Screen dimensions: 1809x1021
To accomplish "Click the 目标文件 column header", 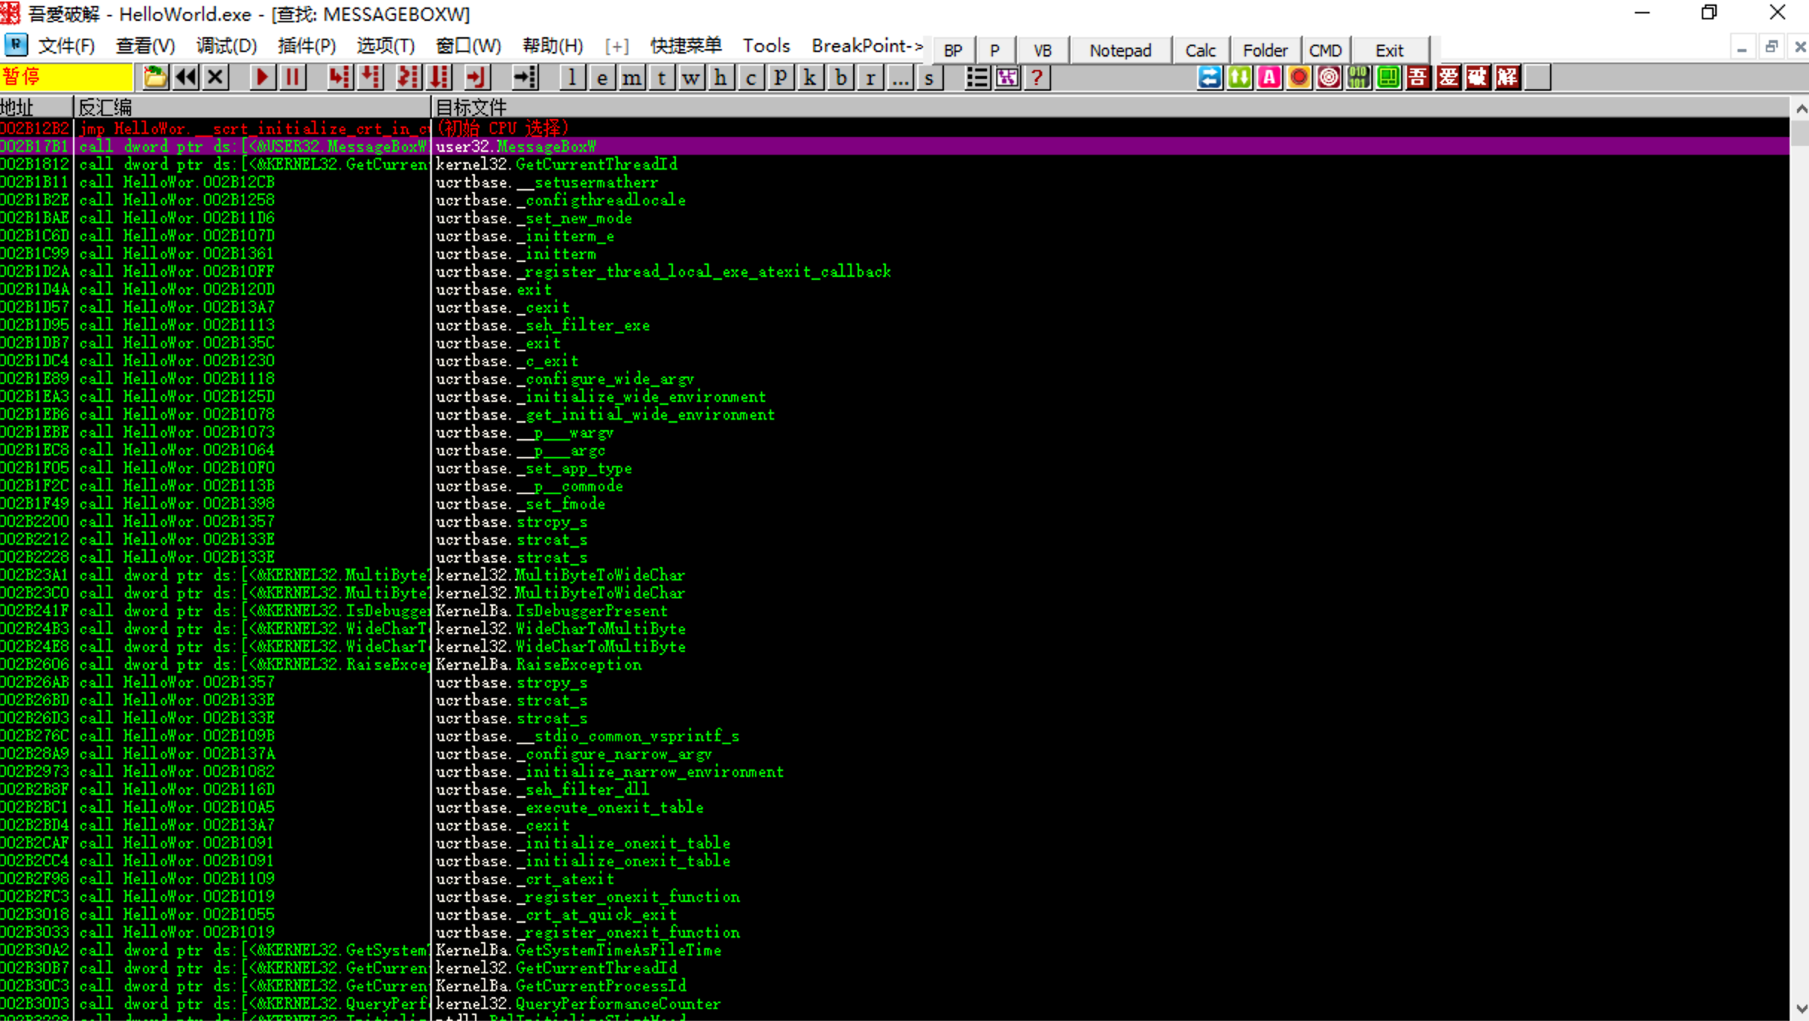I will (1109, 107).
